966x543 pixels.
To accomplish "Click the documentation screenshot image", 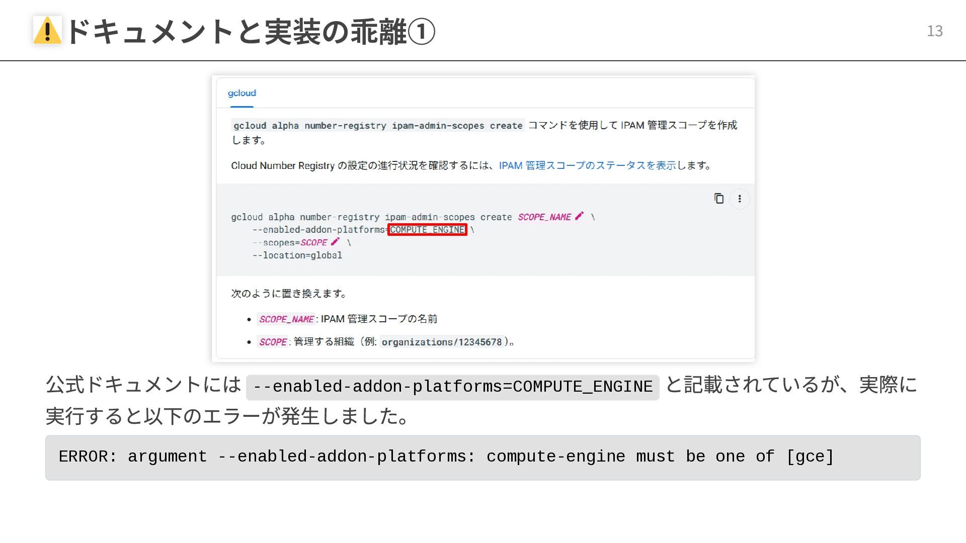I will click(604, 302).
